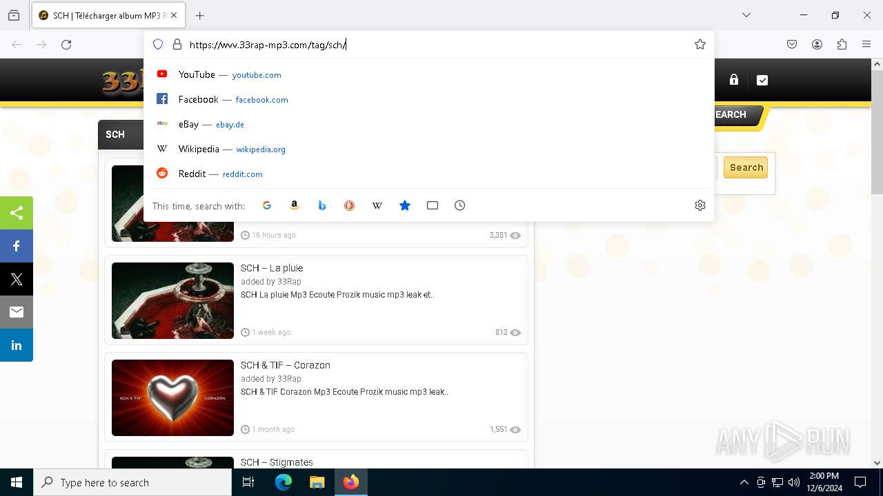
Task: Select the Reddit suggestion
Action: coord(428,174)
